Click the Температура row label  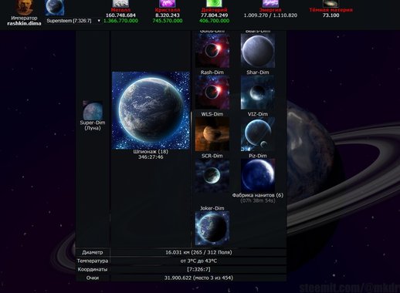[93, 261]
